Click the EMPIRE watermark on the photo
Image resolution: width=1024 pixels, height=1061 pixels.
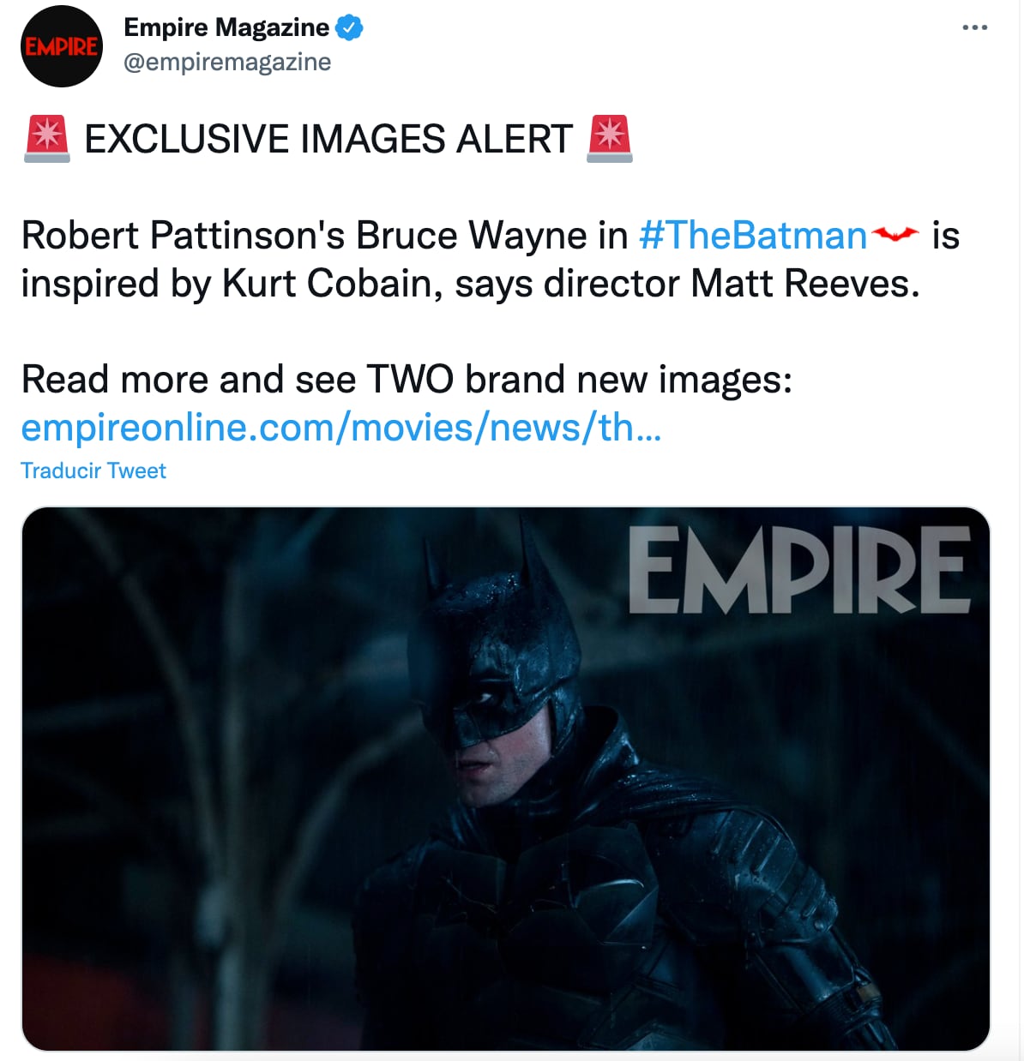tap(802, 570)
